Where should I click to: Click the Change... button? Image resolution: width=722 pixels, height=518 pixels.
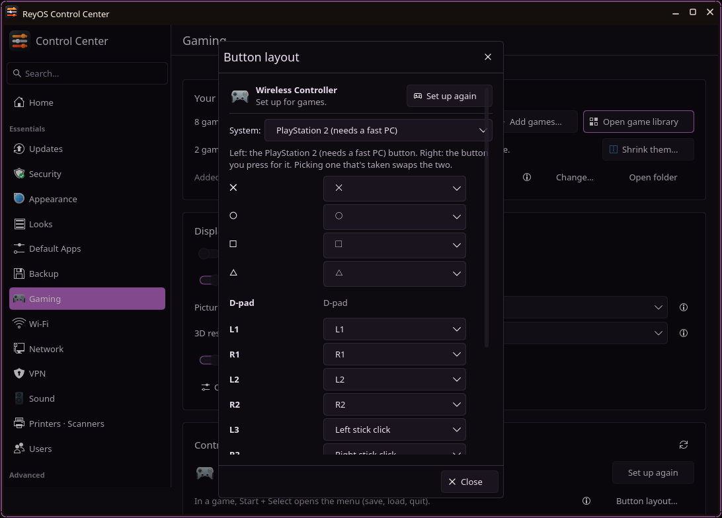(574, 177)
